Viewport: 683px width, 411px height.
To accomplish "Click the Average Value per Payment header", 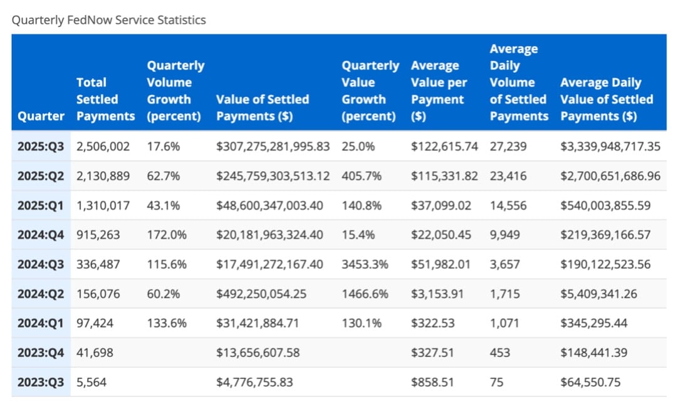I will point(439,91).
